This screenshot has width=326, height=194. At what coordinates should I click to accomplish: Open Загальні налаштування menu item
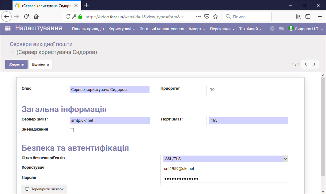coord(162,29)
